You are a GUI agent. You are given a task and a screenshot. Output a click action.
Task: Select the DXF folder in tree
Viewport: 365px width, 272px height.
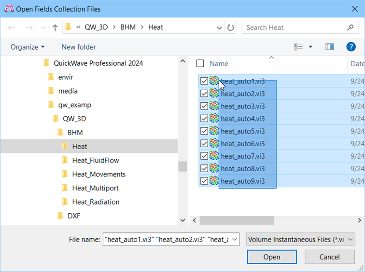(x=69, y=216)
